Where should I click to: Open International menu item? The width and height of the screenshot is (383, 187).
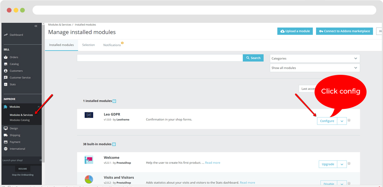point(17,149)
